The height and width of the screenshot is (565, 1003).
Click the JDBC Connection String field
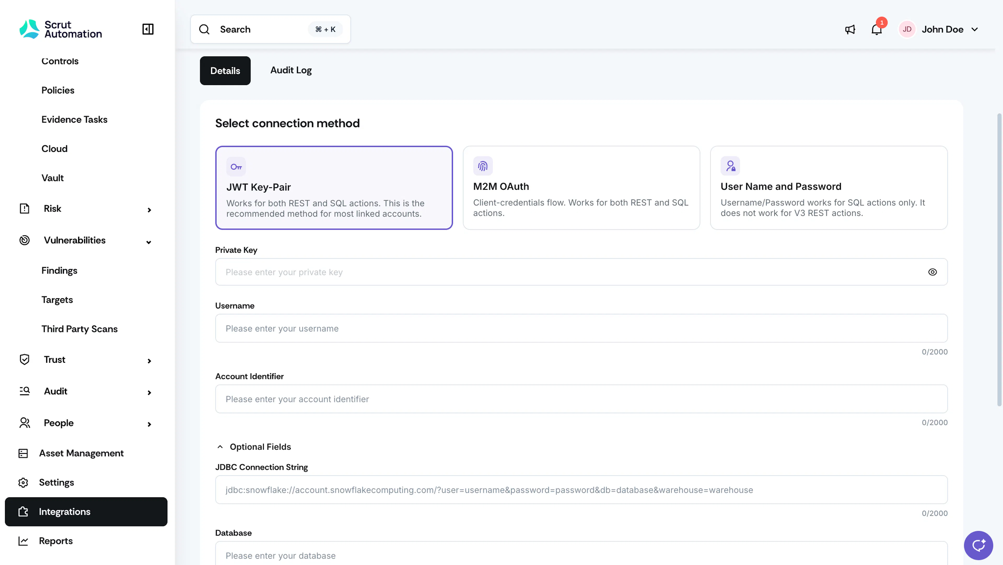pyautogui.click(x=581, y=490)
